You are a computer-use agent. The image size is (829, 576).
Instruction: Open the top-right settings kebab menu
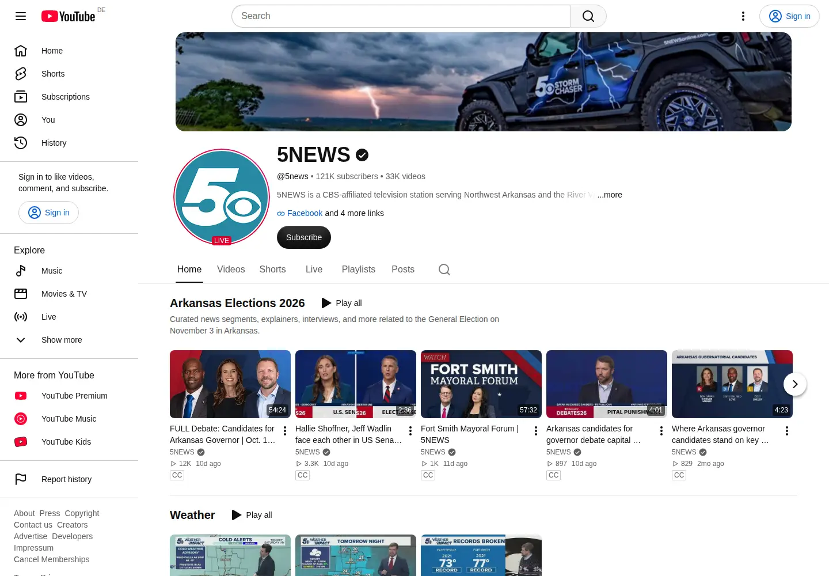pyautogui.click(x=743, y=16)
